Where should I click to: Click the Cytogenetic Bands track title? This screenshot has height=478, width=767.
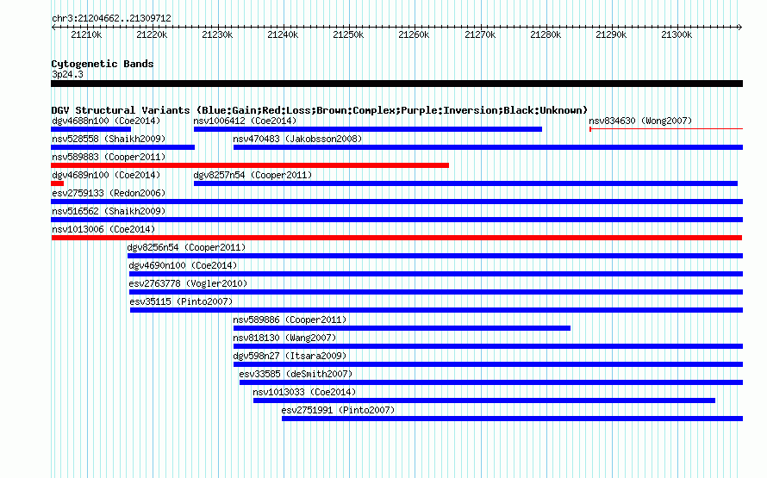click(103, 64)
